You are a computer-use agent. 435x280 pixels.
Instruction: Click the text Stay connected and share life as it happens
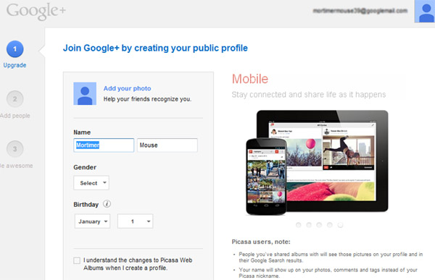[x=309, y=95]
